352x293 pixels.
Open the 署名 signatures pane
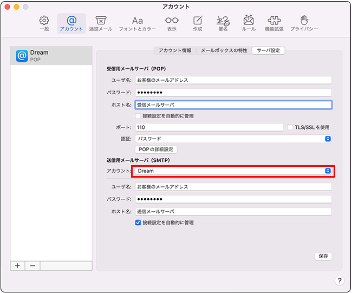[222, 23]
